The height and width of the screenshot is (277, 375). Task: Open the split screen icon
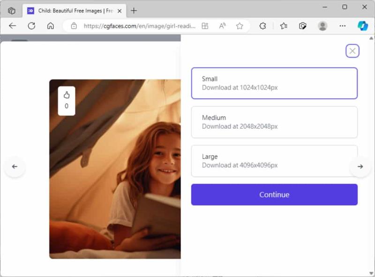[205, 26]
